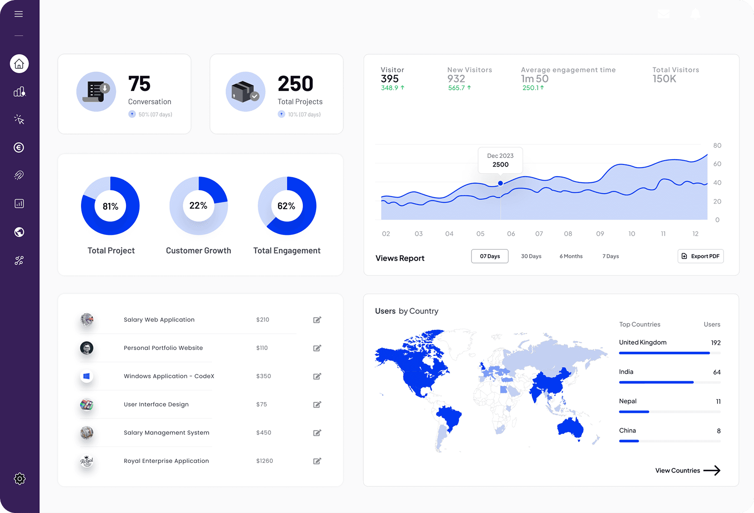Click the China users progress bar

click(669, 441)
